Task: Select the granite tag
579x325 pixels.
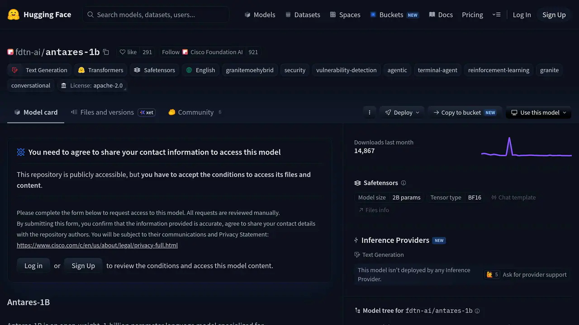Action: (549, 70)
